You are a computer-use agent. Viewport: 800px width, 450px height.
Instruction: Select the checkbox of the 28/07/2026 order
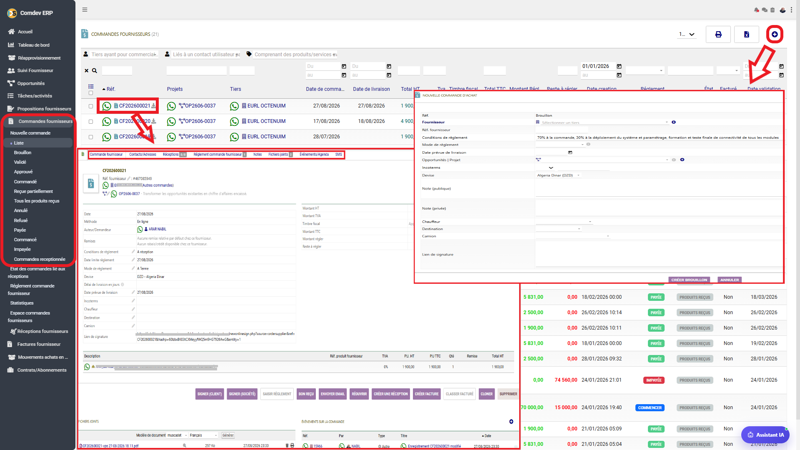[x=91, y=137]
